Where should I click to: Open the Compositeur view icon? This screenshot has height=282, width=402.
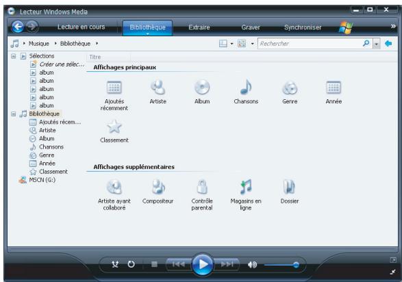158,187
